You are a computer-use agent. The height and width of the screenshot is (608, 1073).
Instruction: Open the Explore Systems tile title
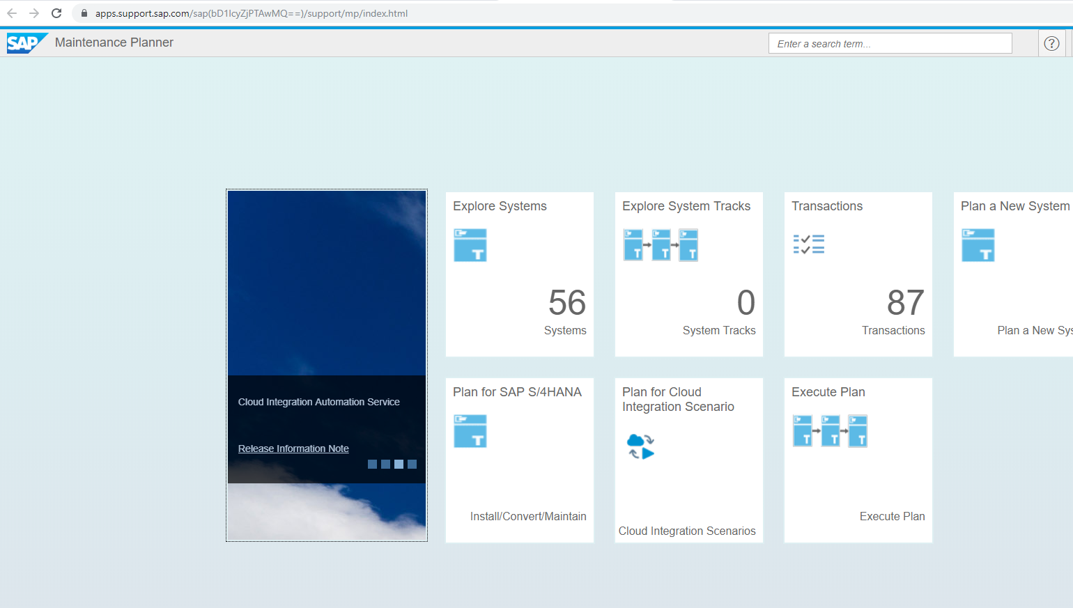500,206
